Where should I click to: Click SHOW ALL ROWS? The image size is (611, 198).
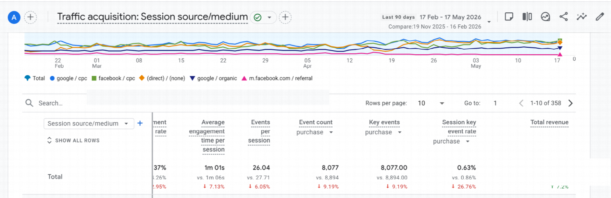click(x=73, y=140)
